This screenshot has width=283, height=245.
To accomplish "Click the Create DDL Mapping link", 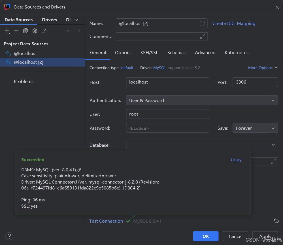I will 234,24.
